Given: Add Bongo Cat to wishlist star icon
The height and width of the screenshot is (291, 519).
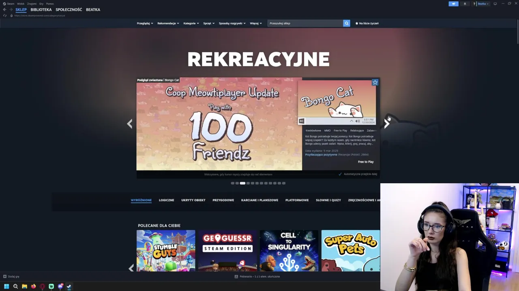Looking at the screenshot, I should tap(375, 82).
